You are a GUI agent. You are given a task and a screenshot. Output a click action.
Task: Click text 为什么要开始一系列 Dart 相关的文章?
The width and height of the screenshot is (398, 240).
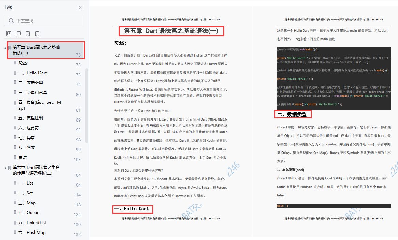click(142, 111)
